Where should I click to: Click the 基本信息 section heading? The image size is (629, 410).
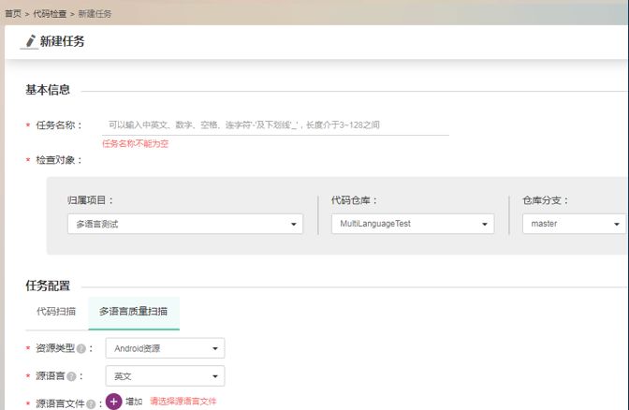(x=48, y=90)
